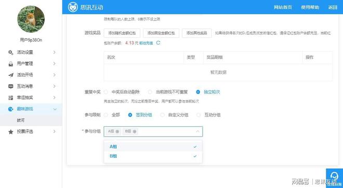The height and width of the screenshot is (188, 343).
Task: Expand the 活动设置 chevron
Action: [x=55, y=52]
